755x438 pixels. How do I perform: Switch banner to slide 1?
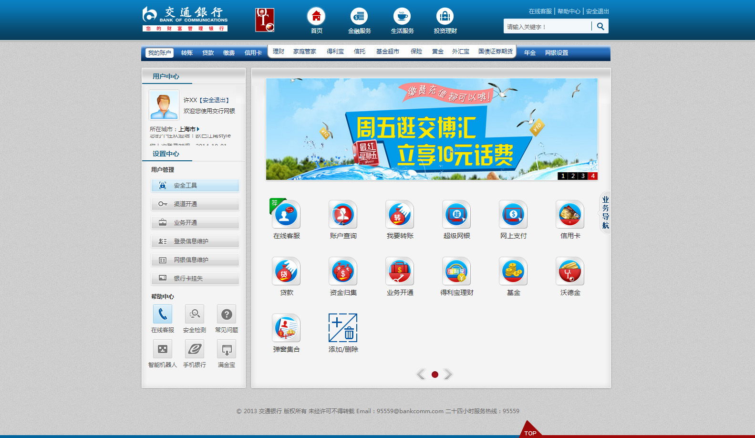pyautogui.click(x=563, y=176)
